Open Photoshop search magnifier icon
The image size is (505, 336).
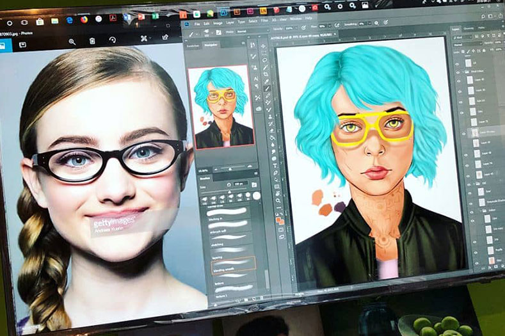[x=483, y=17]
